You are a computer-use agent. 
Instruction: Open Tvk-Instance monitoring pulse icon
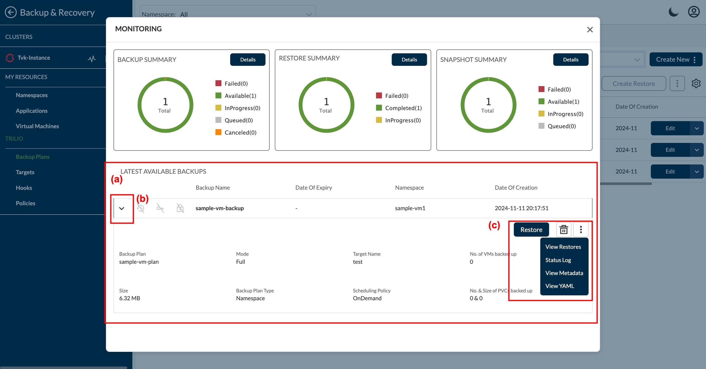(92, 58)
